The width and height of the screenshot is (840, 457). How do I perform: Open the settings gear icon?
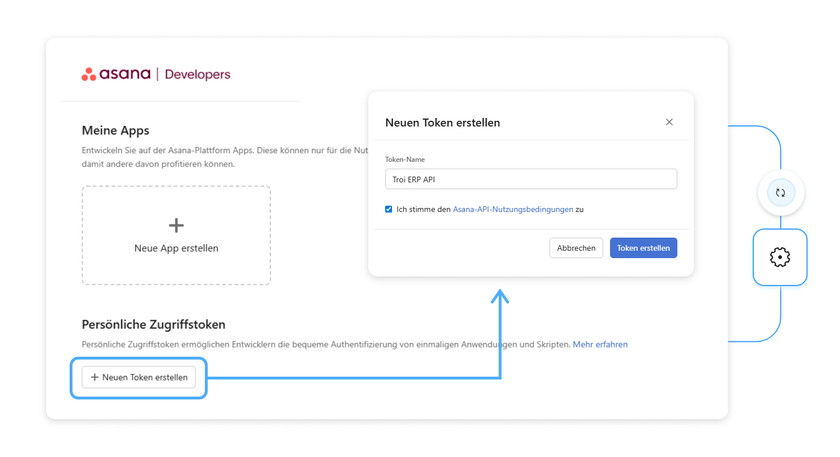pyautogui.click(x=780, y=258)
